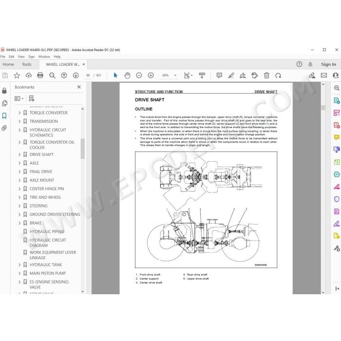Screen dimensions: 341x341
Task: Expand the DRIVE SHAFT bookmark
Action: pos(19,154)
